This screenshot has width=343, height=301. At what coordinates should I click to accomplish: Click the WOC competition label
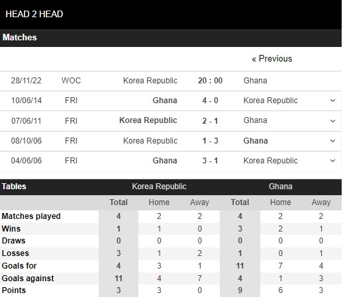pos(71,81)
